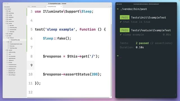
Task: Click the 'sleep example' string on line 5
Action: coord(60,29)
